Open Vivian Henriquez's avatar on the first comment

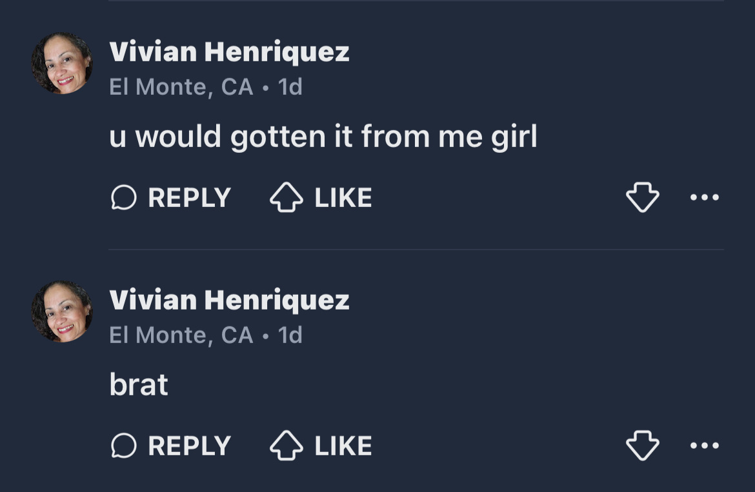[62, 63]
